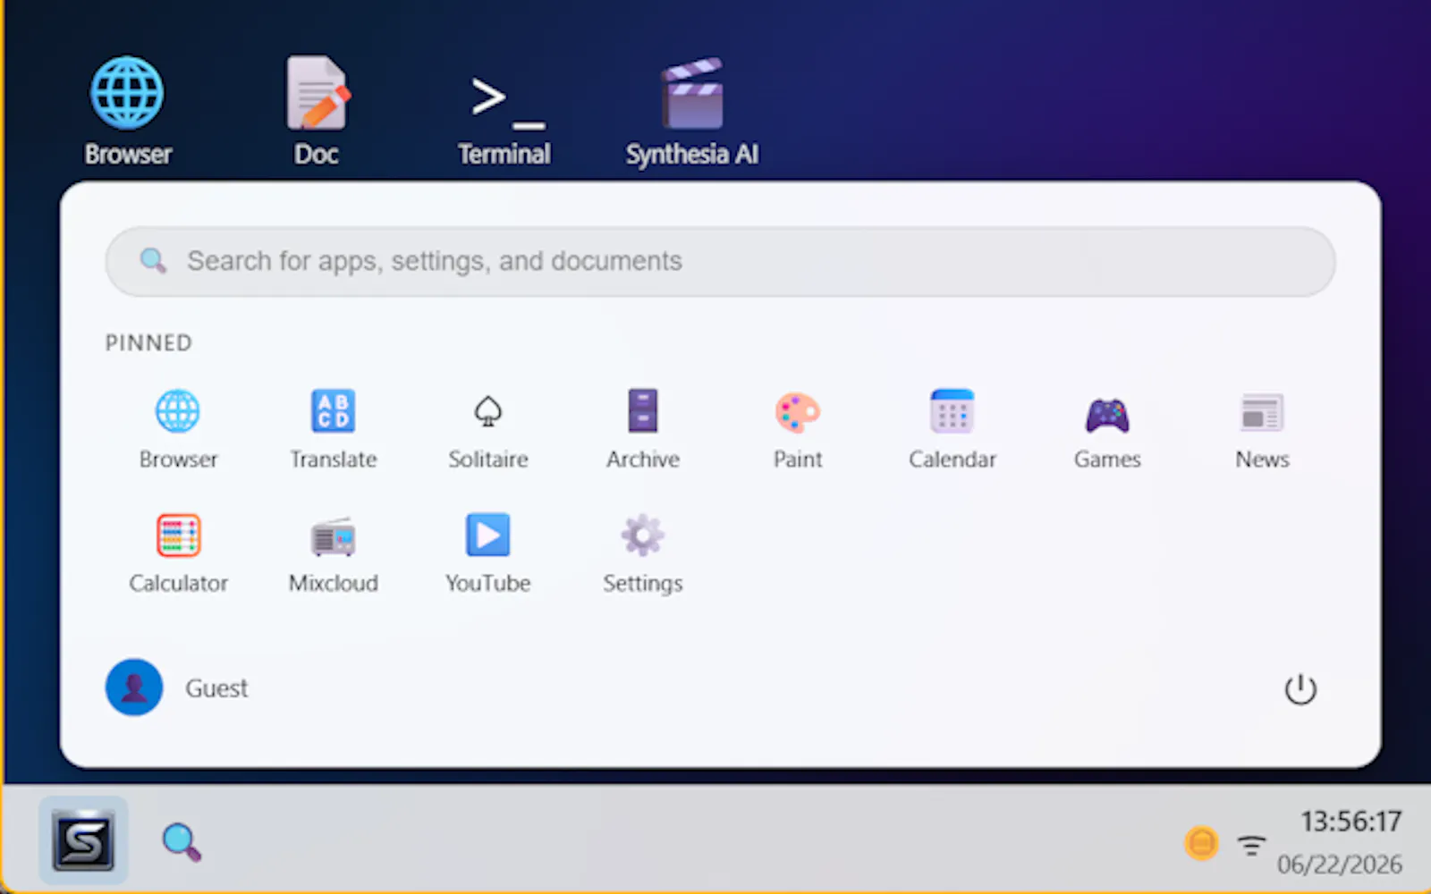This screenshot has width=1431, height=894.
Task: Open Settings from pinned apps
Action: point(642,554)
